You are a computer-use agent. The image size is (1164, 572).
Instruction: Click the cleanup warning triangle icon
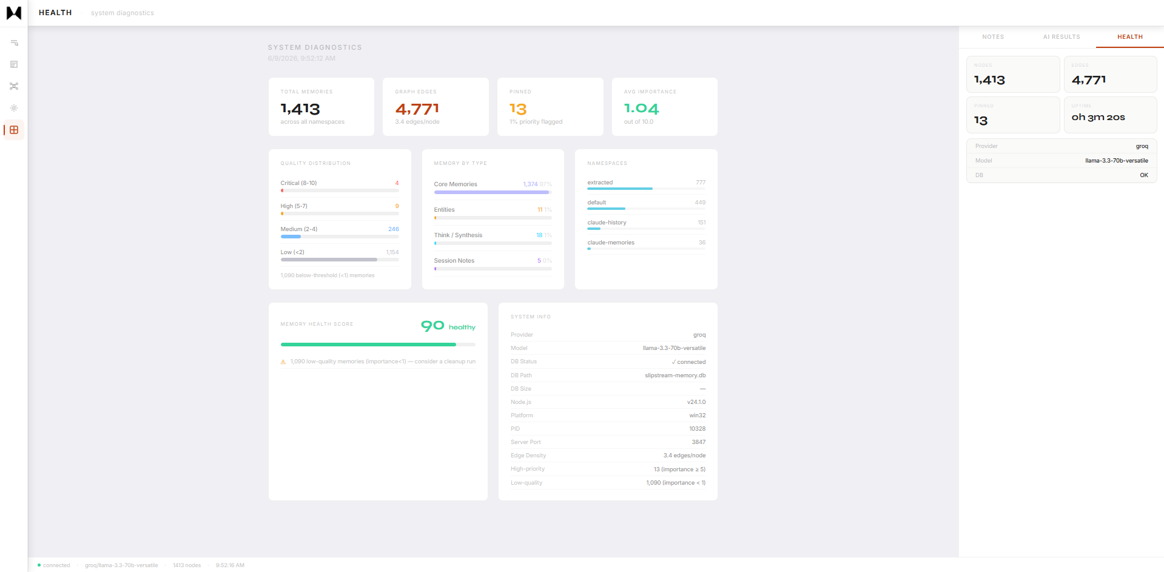click(x=283, y=362)
